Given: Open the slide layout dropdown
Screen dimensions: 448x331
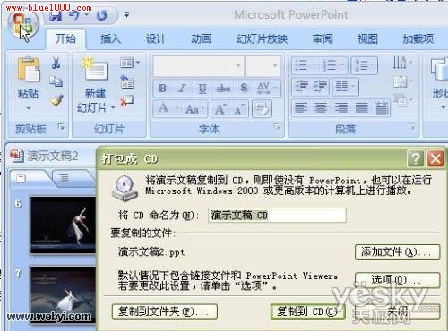Looking at the screenshot, I should coord(130,63).
